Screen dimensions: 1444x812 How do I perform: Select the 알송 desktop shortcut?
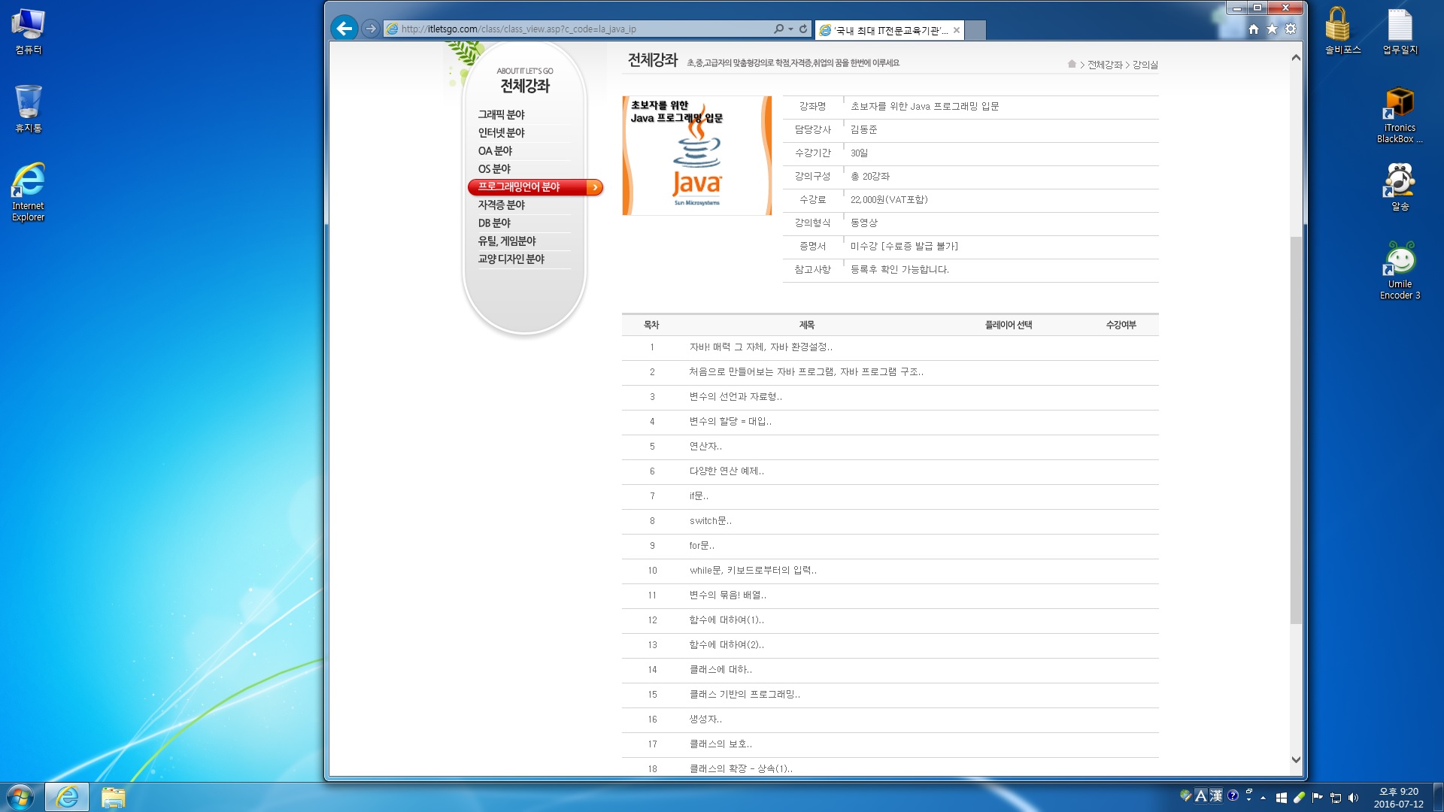pos(1400,187)
